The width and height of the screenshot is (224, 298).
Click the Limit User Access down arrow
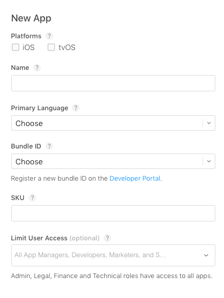pos(206,255)
